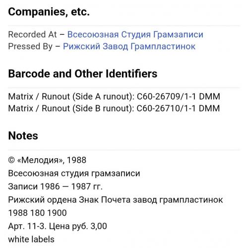
Task: Click the Цена руб. 3,00 price text
Action: 78,226
